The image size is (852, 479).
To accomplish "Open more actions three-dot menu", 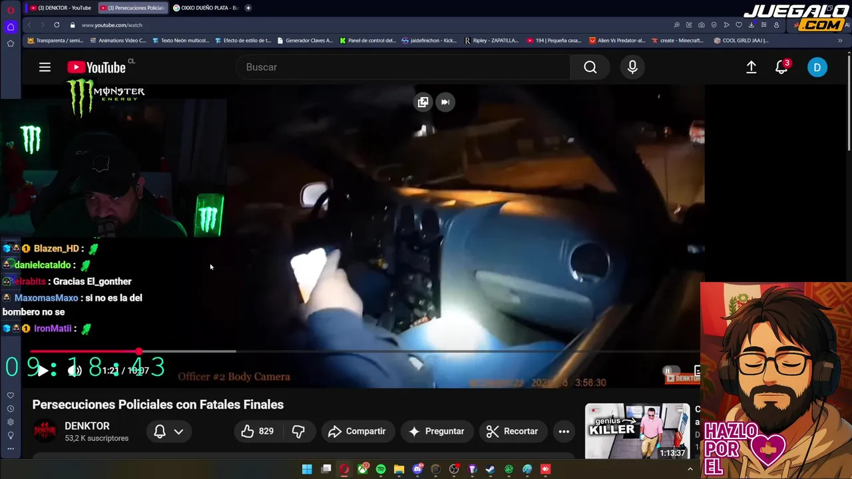I will click(564, 431).
